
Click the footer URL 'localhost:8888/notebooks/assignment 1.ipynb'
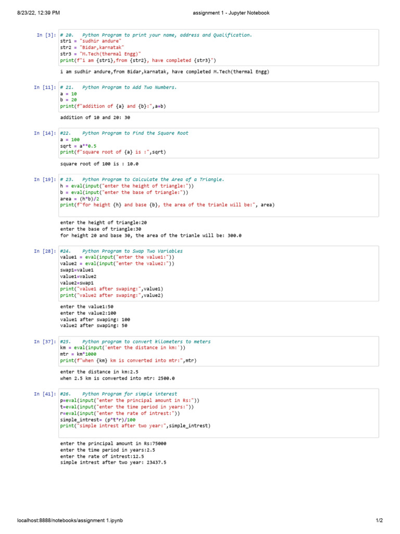(x=70, y=520)
